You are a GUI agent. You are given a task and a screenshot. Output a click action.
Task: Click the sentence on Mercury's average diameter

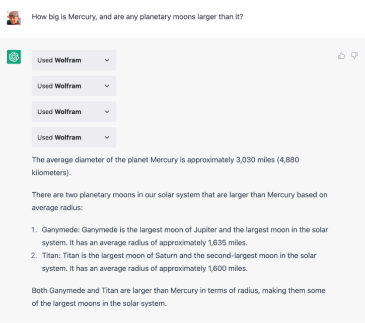tap(165, 166)
